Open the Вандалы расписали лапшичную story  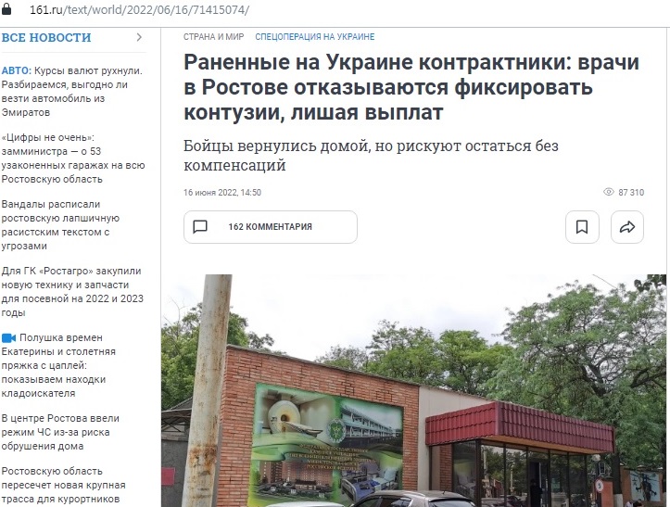point(60,225)
